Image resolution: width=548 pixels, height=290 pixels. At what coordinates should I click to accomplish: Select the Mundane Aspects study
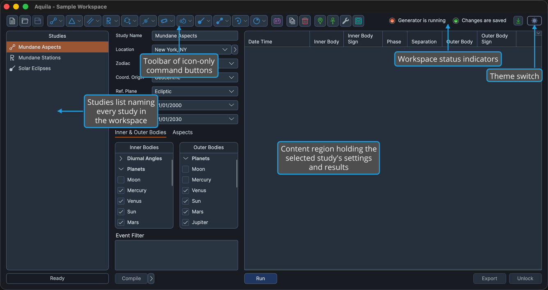coord(57,47)
